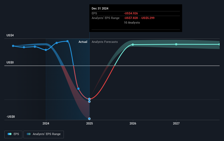Screen dimensions: 224x141
Task: Click the 2027 x-axis label
Action: pos(176,124)
